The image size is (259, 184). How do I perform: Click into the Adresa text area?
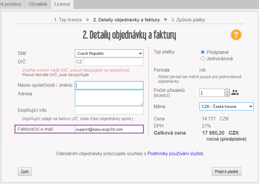point(109,98)
